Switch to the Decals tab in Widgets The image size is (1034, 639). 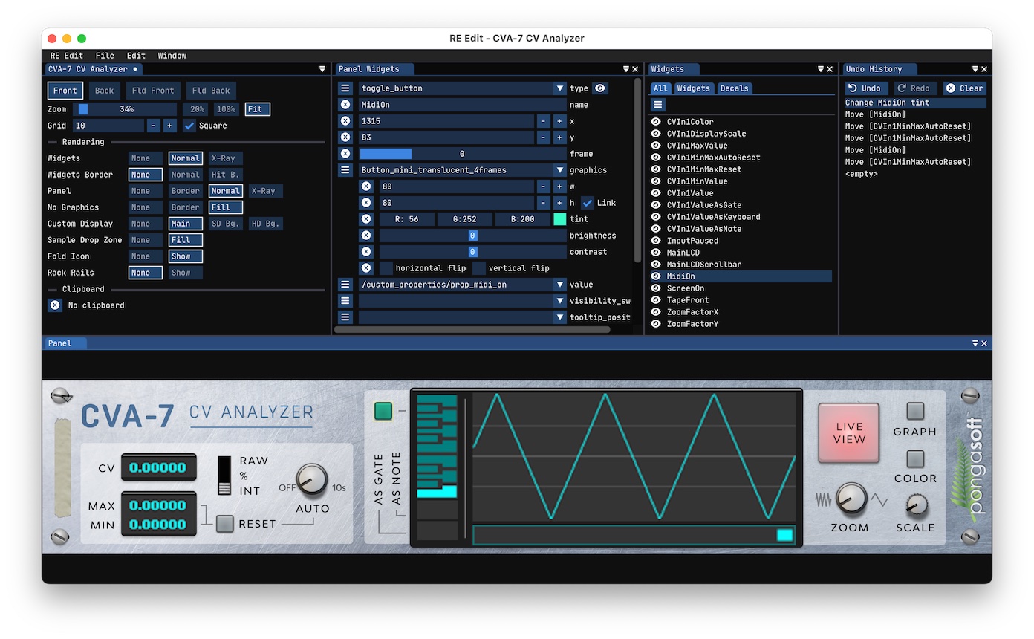pos(734,88)
